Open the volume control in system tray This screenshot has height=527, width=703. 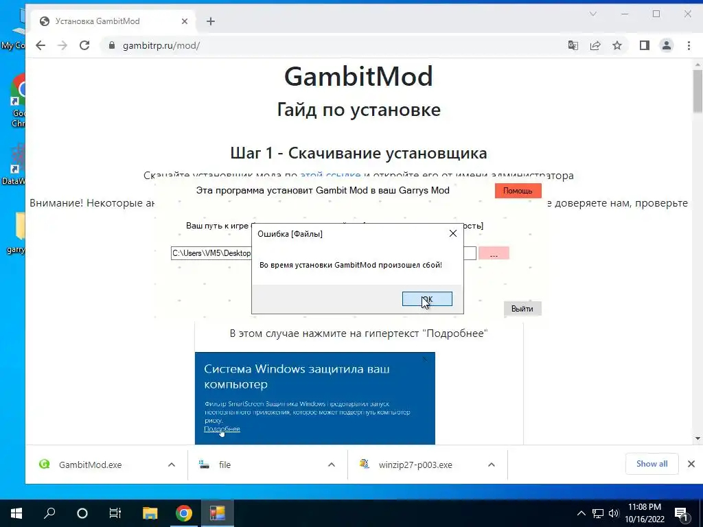[x=614, y=513]
